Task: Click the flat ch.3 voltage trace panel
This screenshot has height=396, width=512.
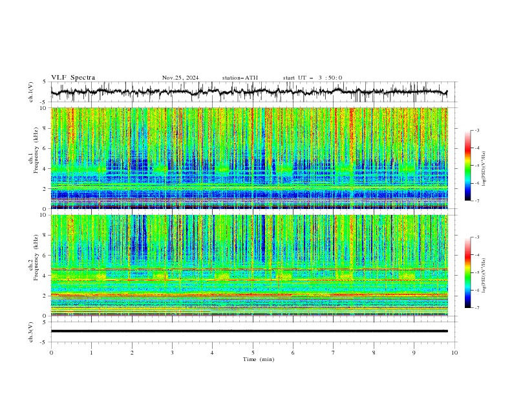Action: [x=253, y=332]
